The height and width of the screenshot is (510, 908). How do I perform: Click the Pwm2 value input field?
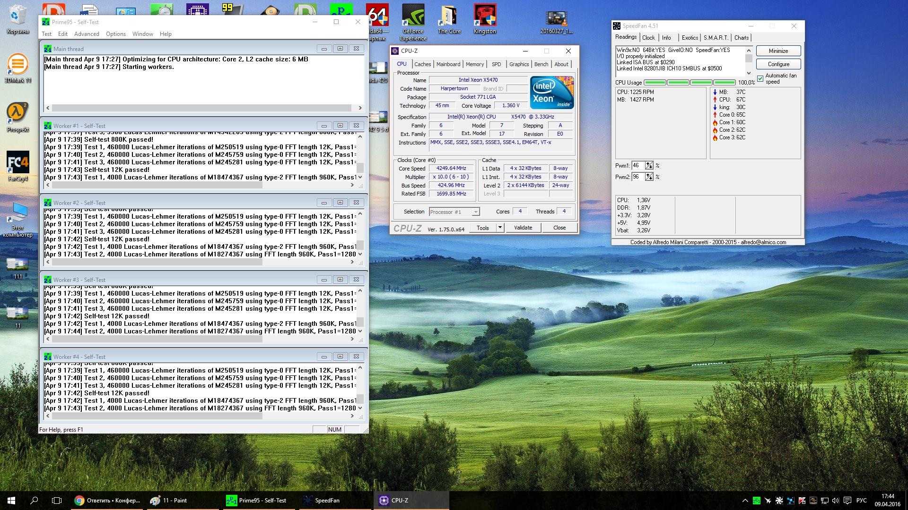(638, 177)
